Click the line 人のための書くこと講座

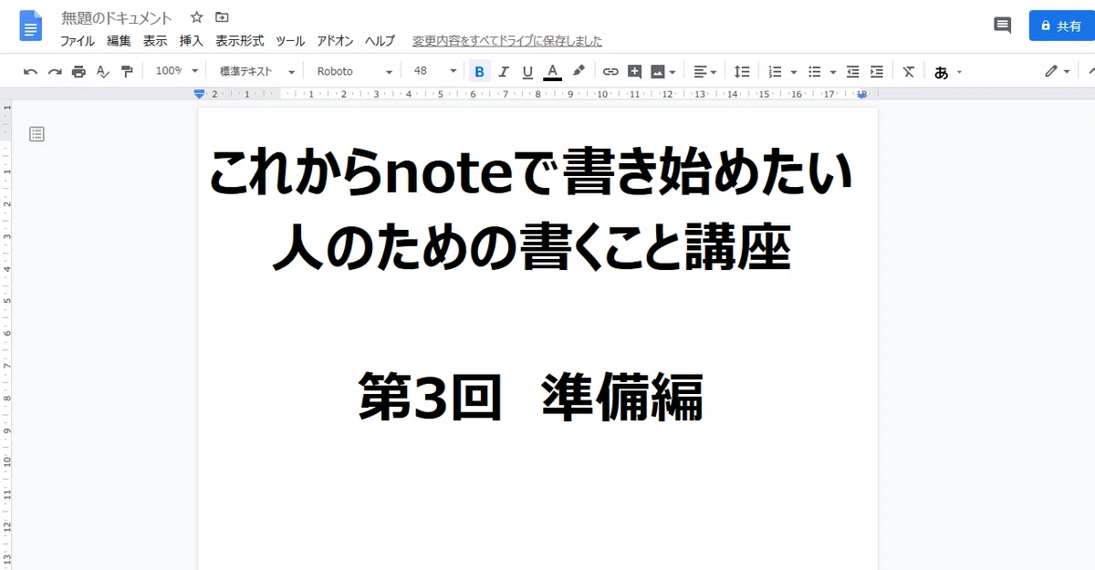[x=532, y=246]
